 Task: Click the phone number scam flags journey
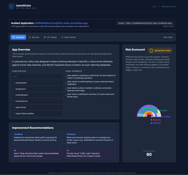(90, 89)
